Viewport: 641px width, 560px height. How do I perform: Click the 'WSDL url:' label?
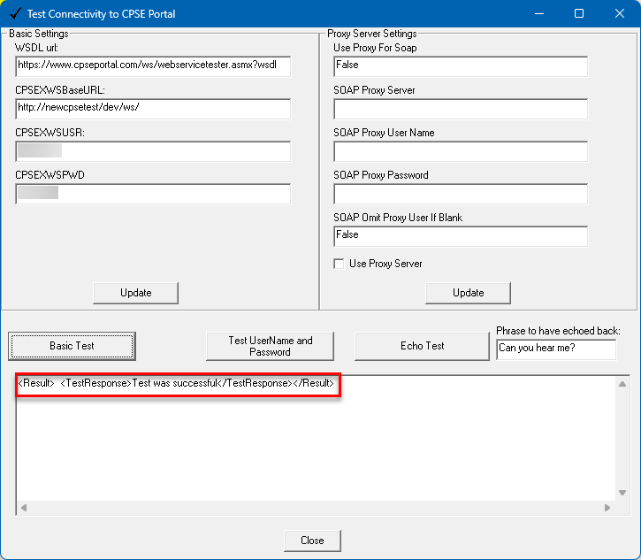(x=36, y=48)
